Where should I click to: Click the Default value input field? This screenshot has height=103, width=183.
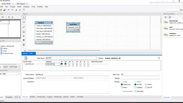point(140,78)
